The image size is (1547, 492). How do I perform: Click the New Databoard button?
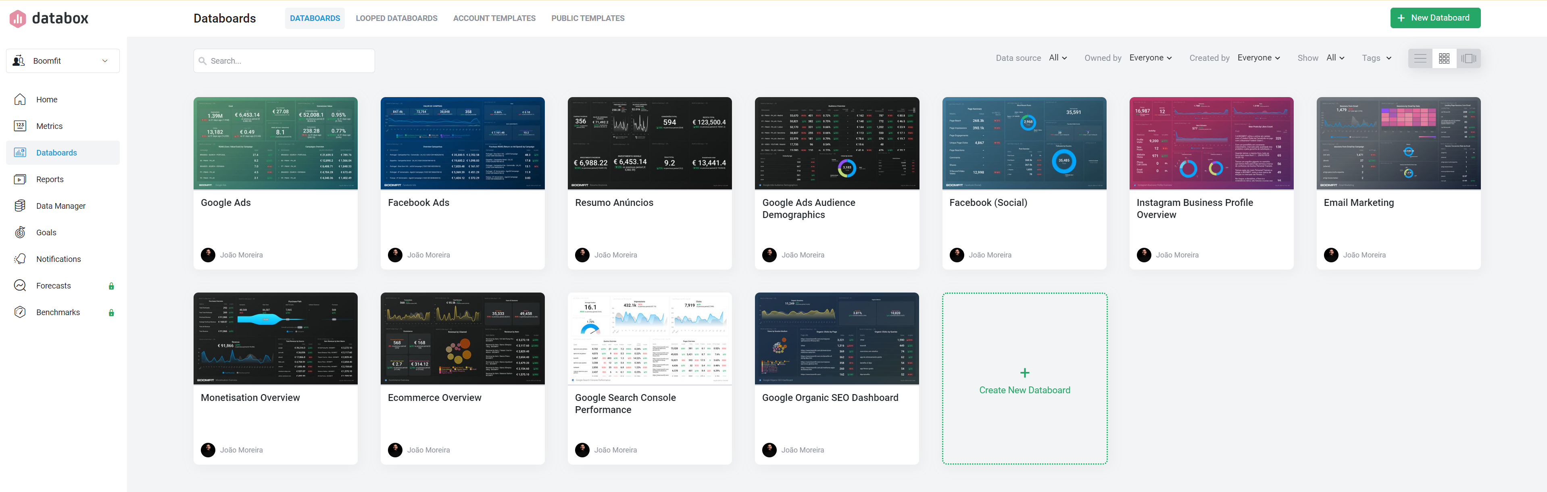pyautogui.click(x=1435, y=18)
